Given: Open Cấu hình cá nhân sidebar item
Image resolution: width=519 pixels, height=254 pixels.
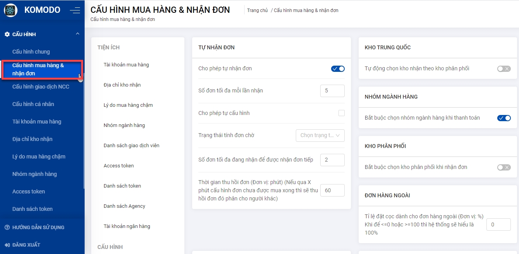Looking at the screenshot, I should click(33, 104).
